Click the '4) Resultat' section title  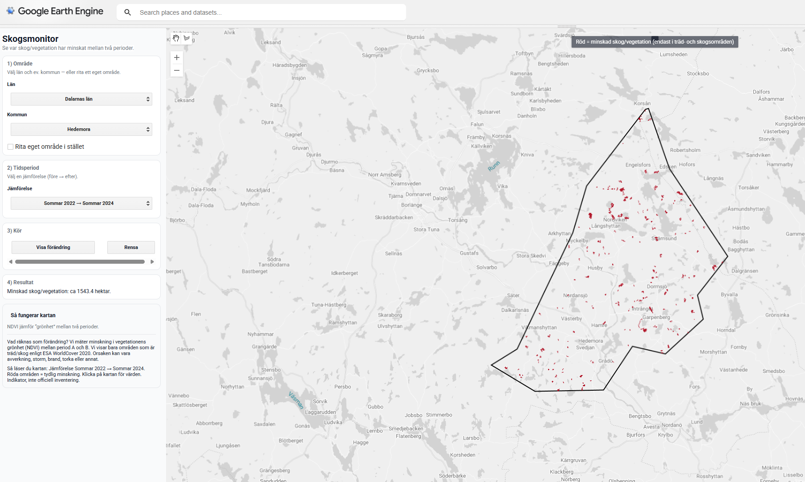pos(20,282)
